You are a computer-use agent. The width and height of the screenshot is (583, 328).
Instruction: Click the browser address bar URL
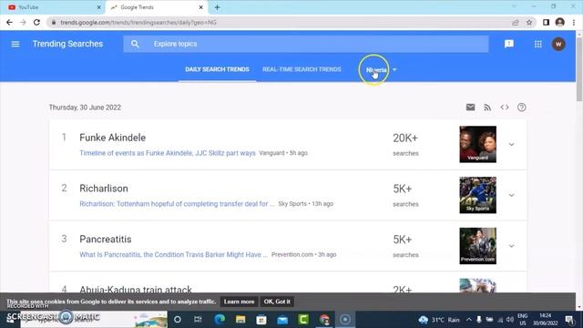(x=138, y=22)
